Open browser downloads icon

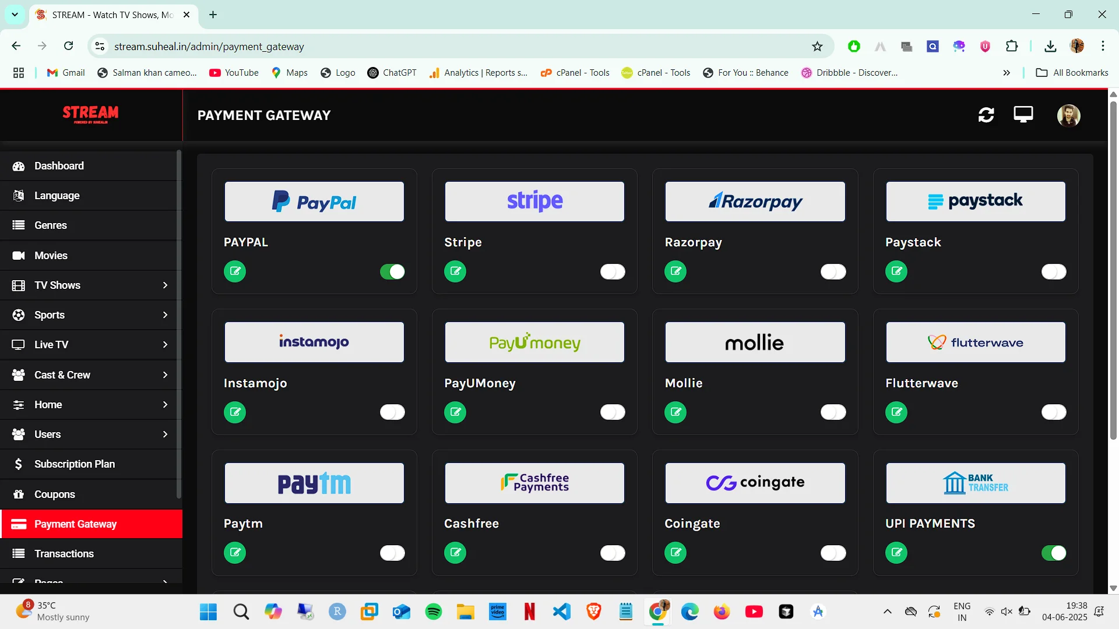[1050, 47]
